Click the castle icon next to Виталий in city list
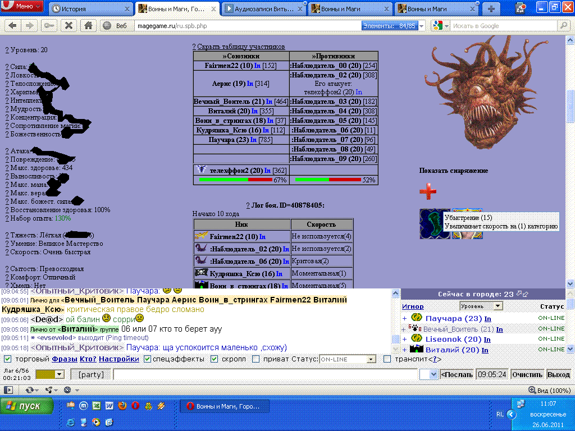The width and height of the screenshot is (575, 431). [416, 349]
